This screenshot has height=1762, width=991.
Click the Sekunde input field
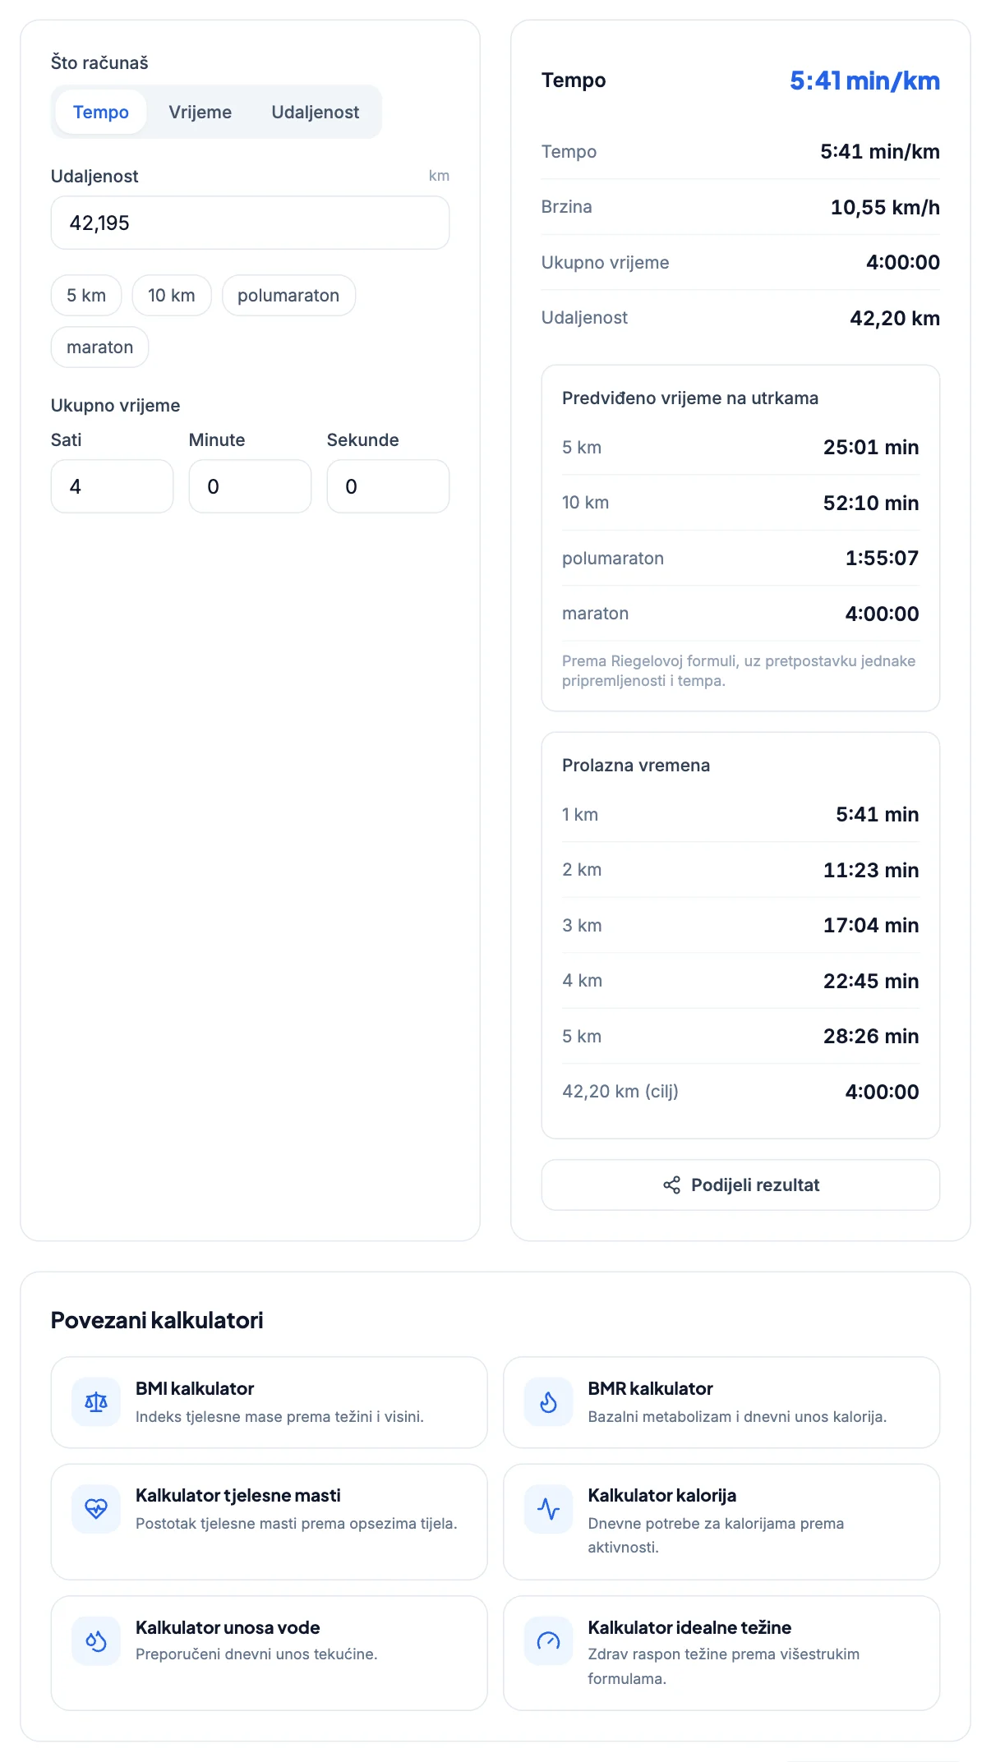(x=388, y=486)
